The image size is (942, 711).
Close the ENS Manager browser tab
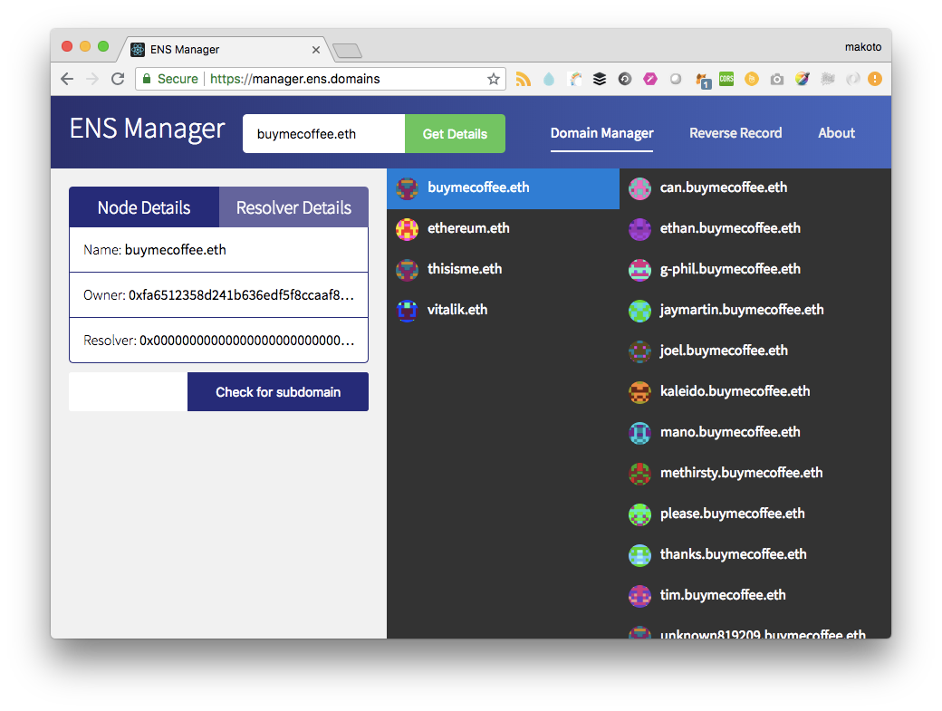[316, 50]
